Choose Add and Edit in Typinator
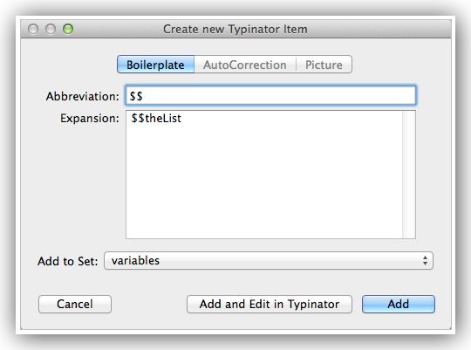471x350 pixels. tap(270, 304)
